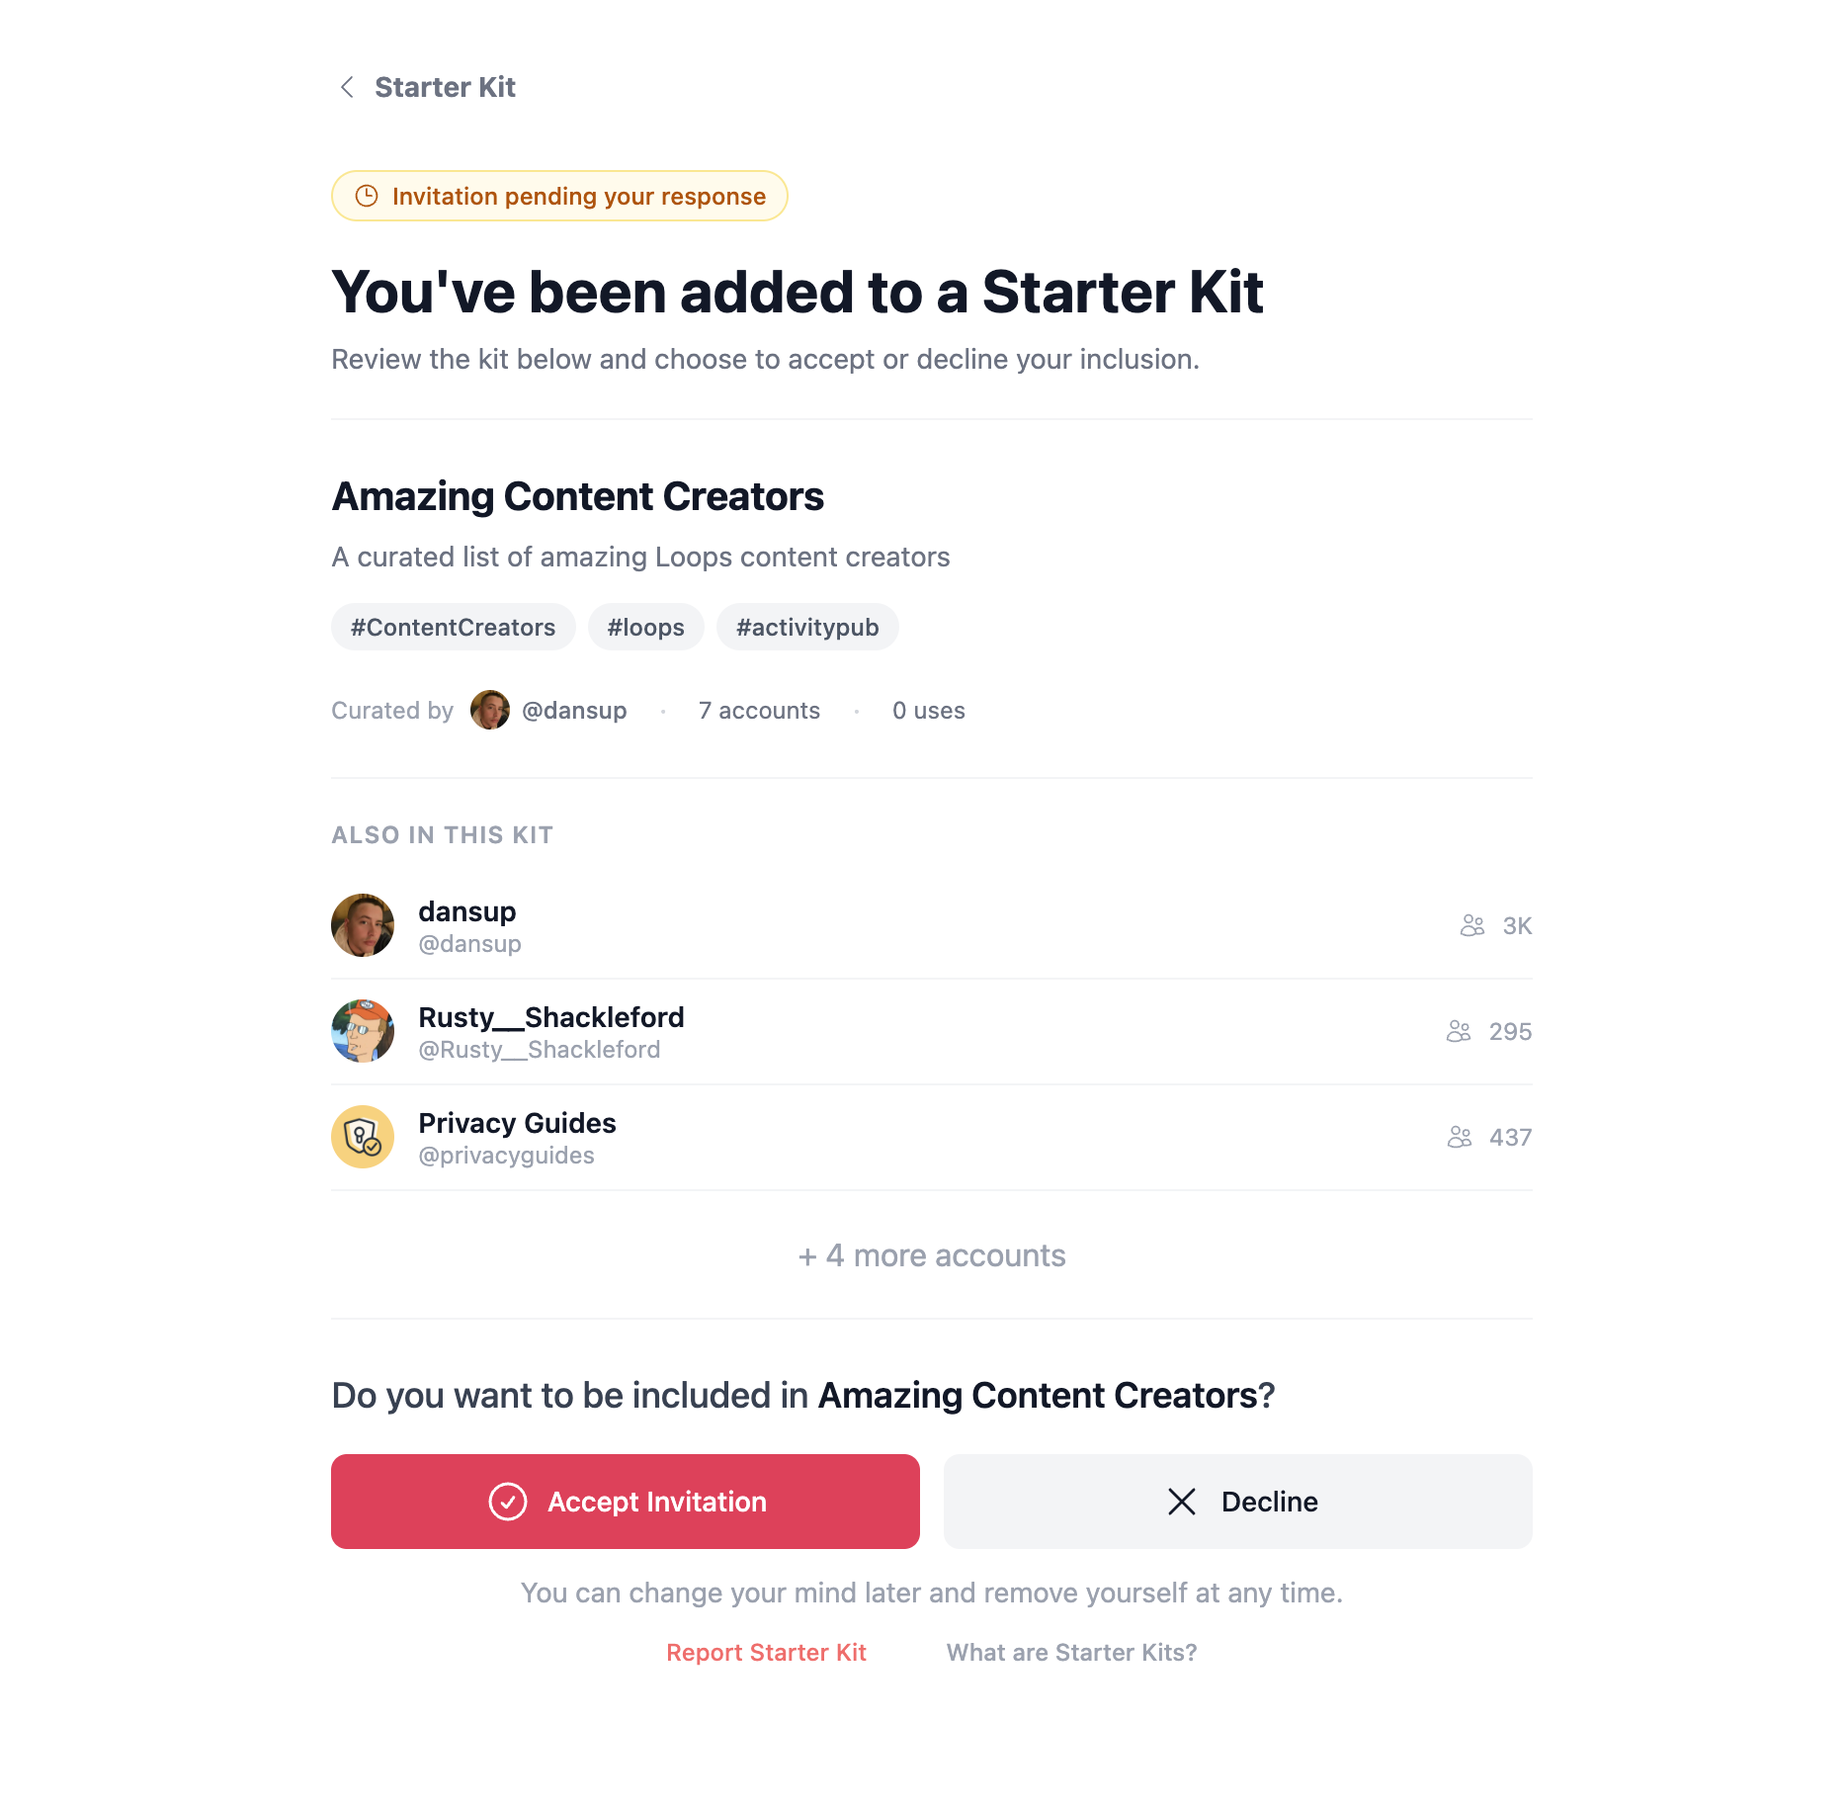Click followers icon next to 437
This screenshot has height=1809, width=1848.
(1459, 1137)
